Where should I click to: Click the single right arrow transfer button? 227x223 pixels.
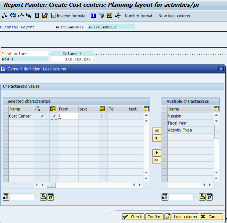156,153
